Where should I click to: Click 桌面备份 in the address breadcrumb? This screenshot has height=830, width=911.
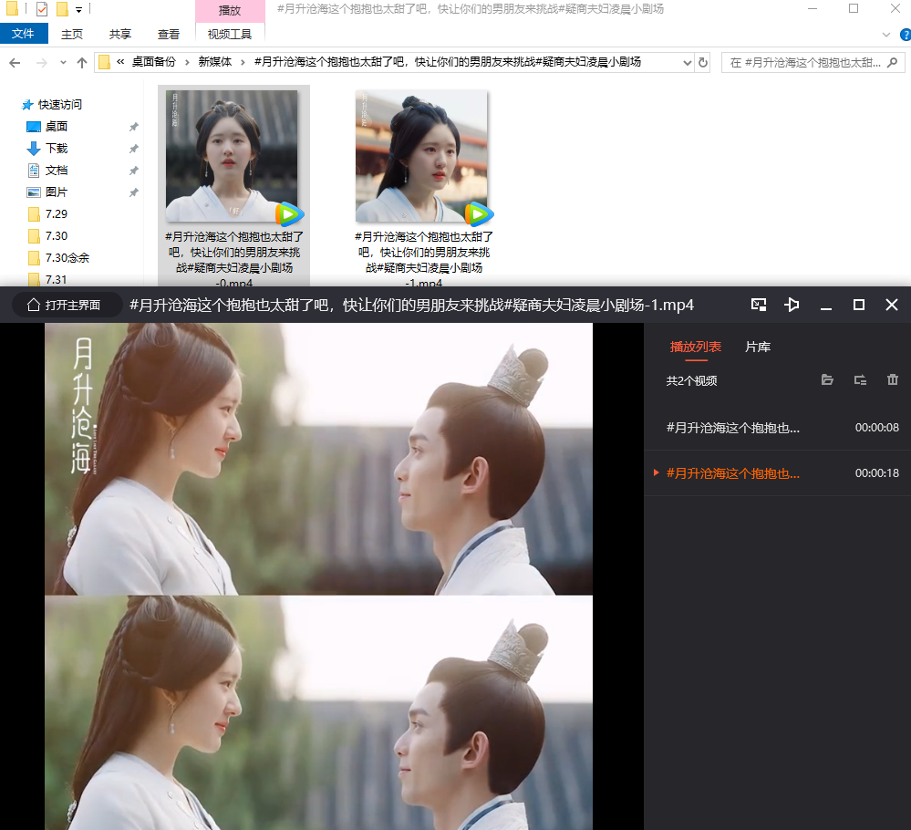153,62
